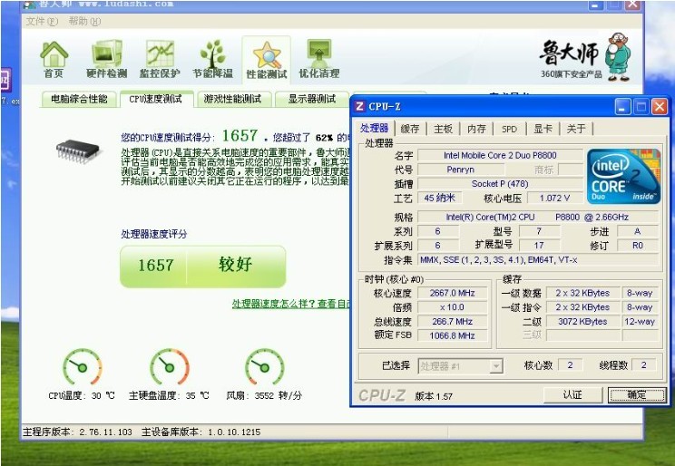Click the 主设备库版本 1.0.10.1215 status text
The width and height of the screenshot is (675, 466).
point(201,432)
